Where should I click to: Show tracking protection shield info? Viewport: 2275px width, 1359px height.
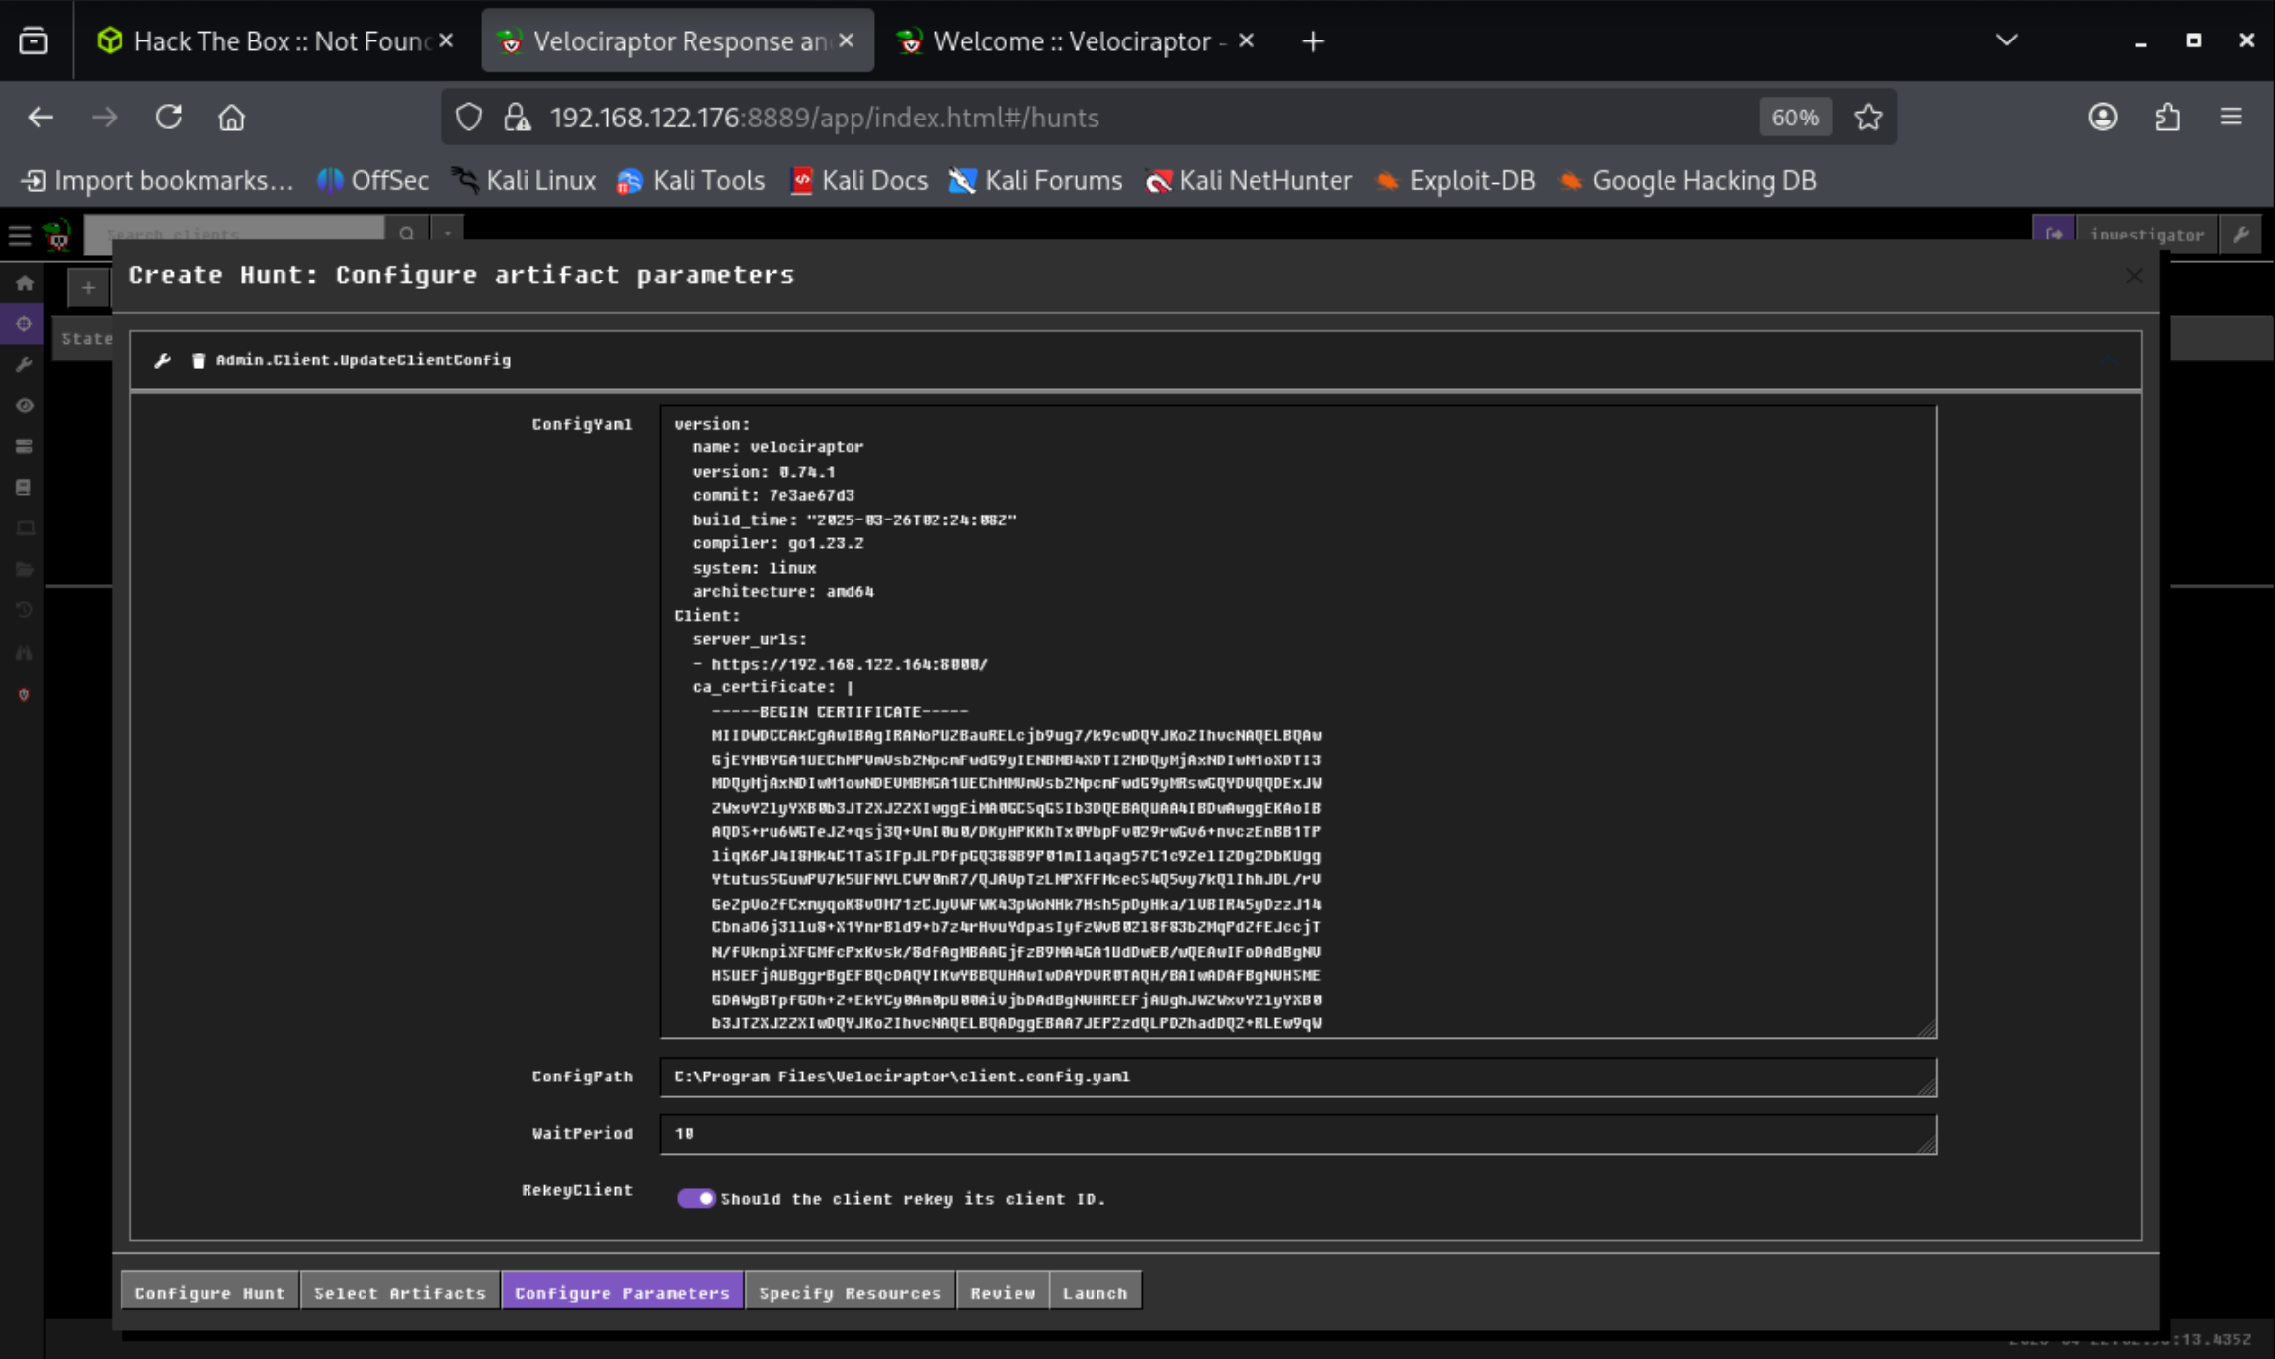(469, 118)
